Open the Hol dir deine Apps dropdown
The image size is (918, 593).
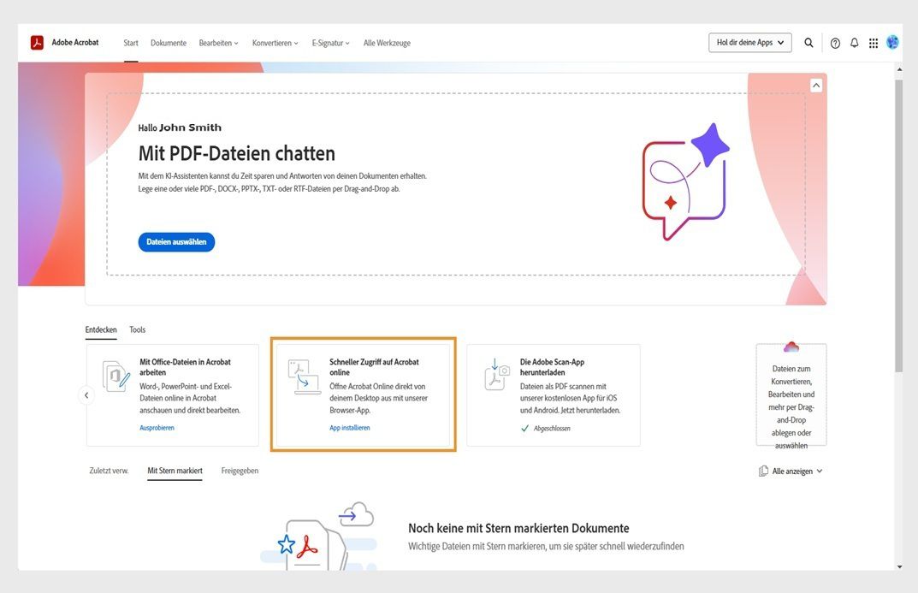(x=749, y=41)
